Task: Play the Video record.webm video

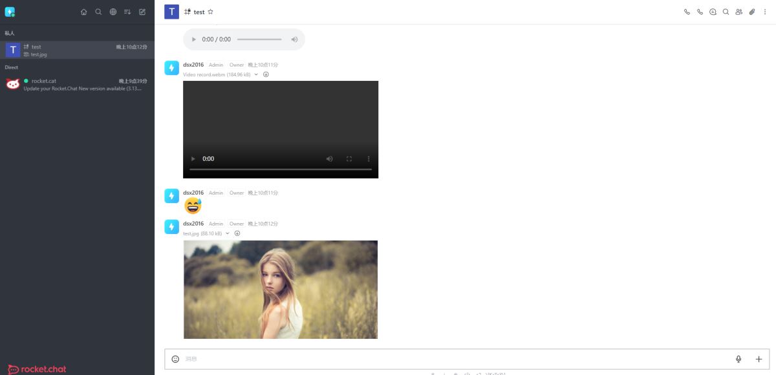Action: (x=192, y=158)
